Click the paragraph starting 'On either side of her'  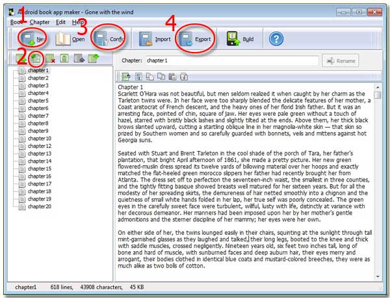[245, 249]
